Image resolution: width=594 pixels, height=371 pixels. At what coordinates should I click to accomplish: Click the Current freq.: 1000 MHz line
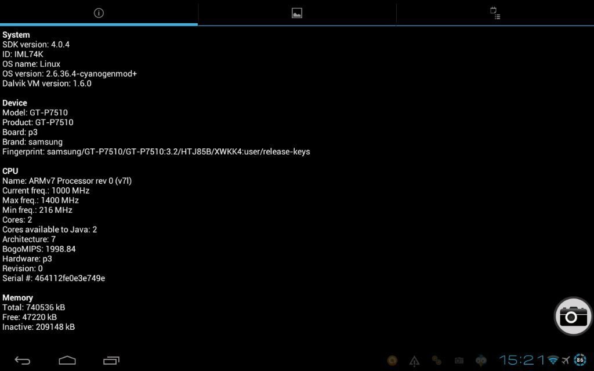pyautogui.click(x=46, y=190)
